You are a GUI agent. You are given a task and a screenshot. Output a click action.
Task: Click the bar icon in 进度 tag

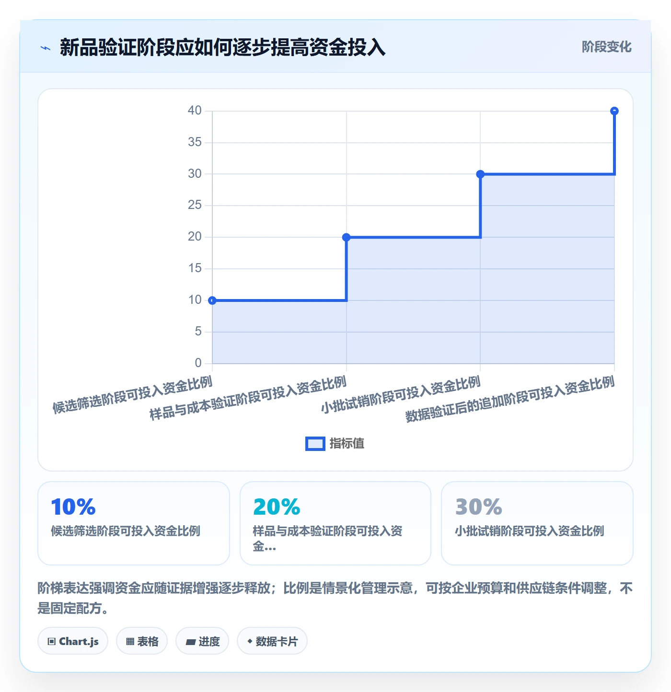click(190, 642)
